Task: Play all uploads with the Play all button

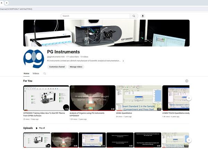Action: click(40, 128)
